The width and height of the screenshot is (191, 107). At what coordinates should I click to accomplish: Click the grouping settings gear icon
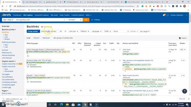tap(65, 31)
